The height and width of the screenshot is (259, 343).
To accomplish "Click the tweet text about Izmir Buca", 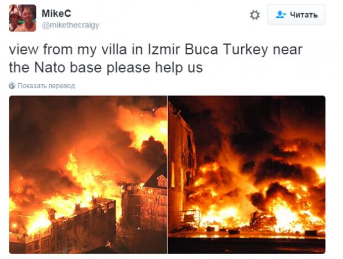I will pyautogui.click(x=155, y=58).
